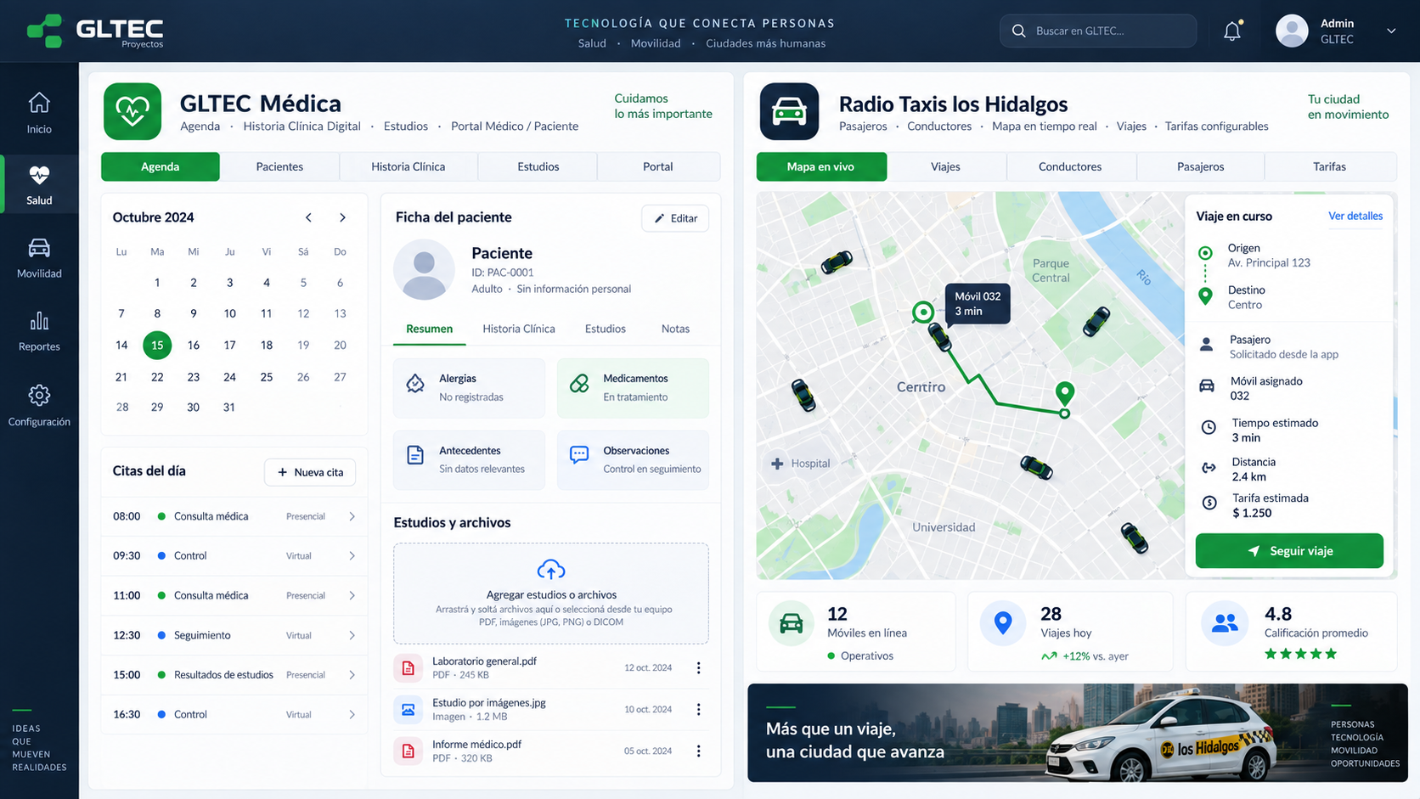Expand the Admin account dropdown arrow

pyautogui.click(x=1391, y=31)
